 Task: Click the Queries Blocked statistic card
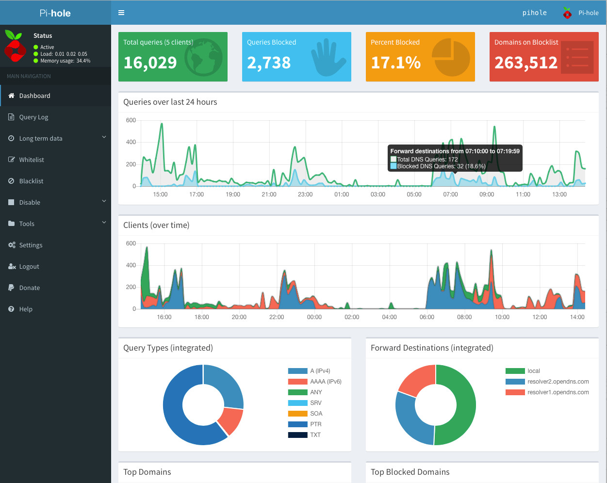[x=296, y=56]
